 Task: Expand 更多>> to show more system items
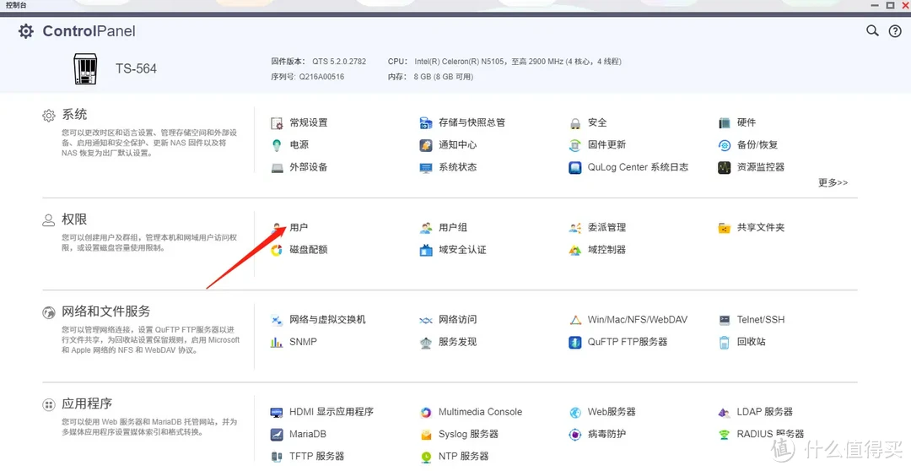pyautogui.click(x=833, y=182)
